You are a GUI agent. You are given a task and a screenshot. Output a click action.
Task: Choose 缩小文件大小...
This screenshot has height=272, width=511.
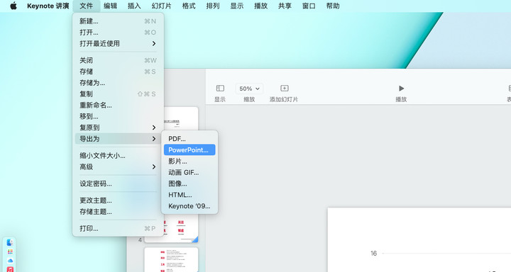coord(118,156)
